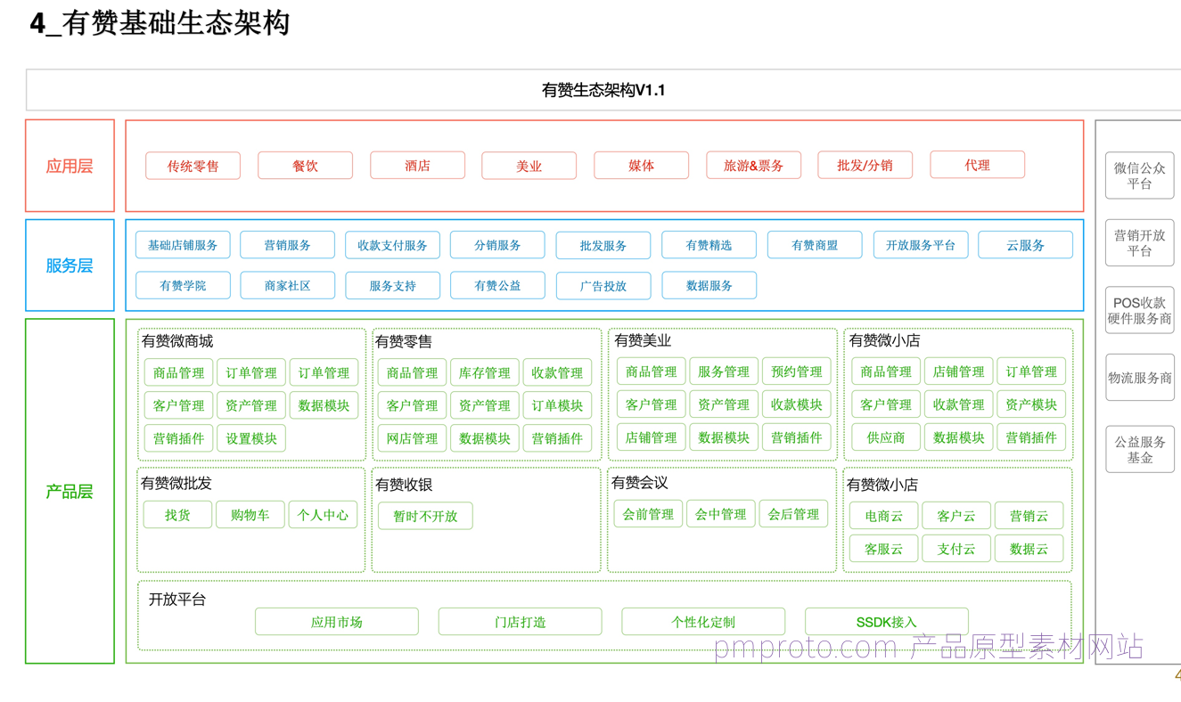Screen dimensions: 1181x702
Task: Open the 个人中心 box
Action: (323, 515)
